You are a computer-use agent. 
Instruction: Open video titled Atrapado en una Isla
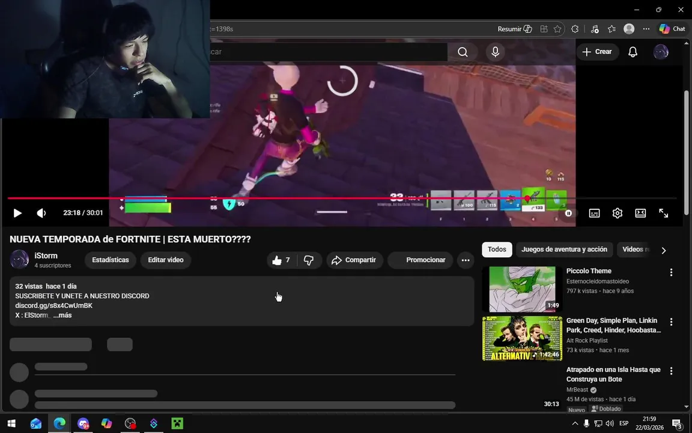point(613,374)
